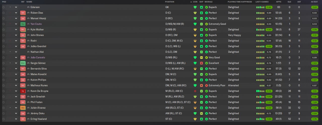Click Kevin De Bruyne's Inj injury badge

(23, 91)
